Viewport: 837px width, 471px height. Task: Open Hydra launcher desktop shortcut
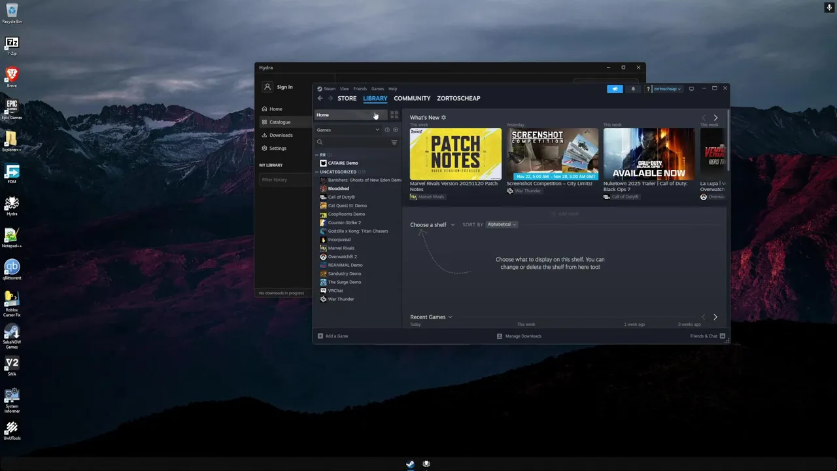coord(12,205)
